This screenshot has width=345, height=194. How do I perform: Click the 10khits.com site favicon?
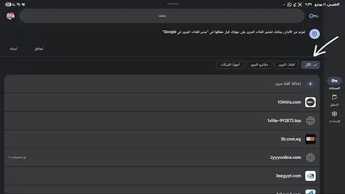tap(310, 102)
